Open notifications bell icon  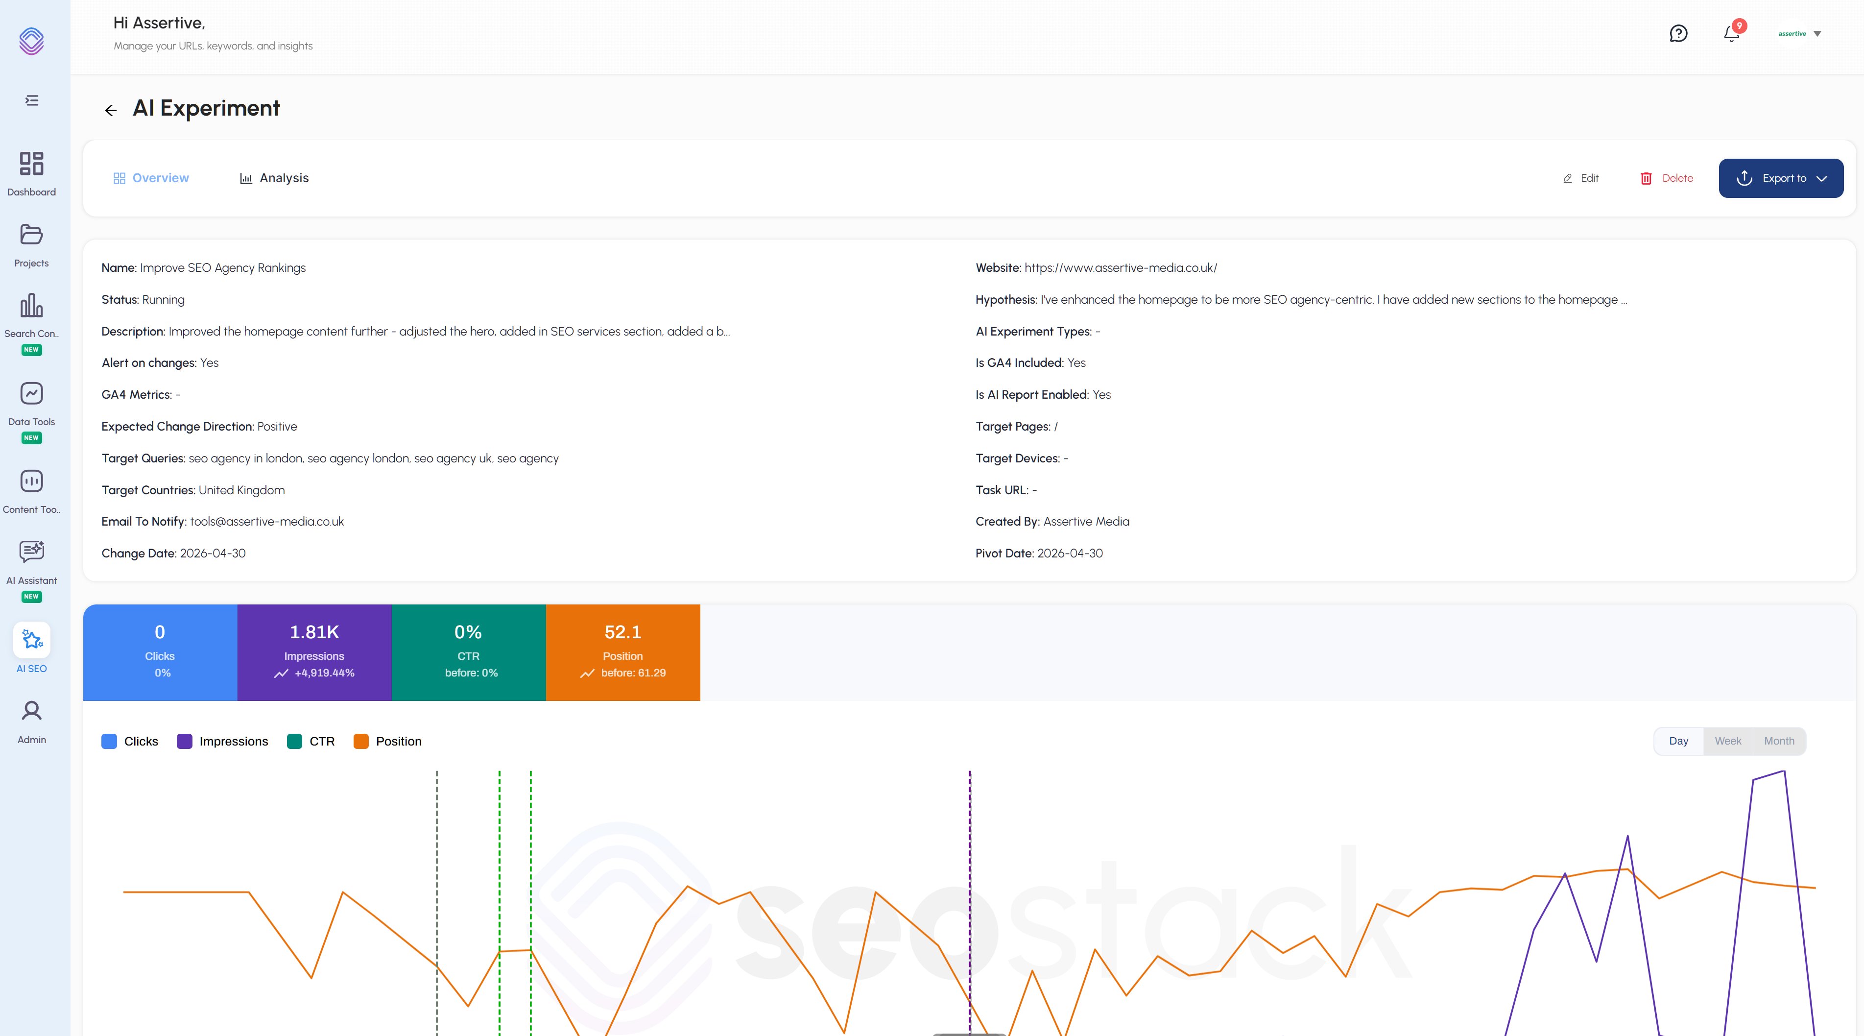pyautogui.click(x=1732, y=33)
